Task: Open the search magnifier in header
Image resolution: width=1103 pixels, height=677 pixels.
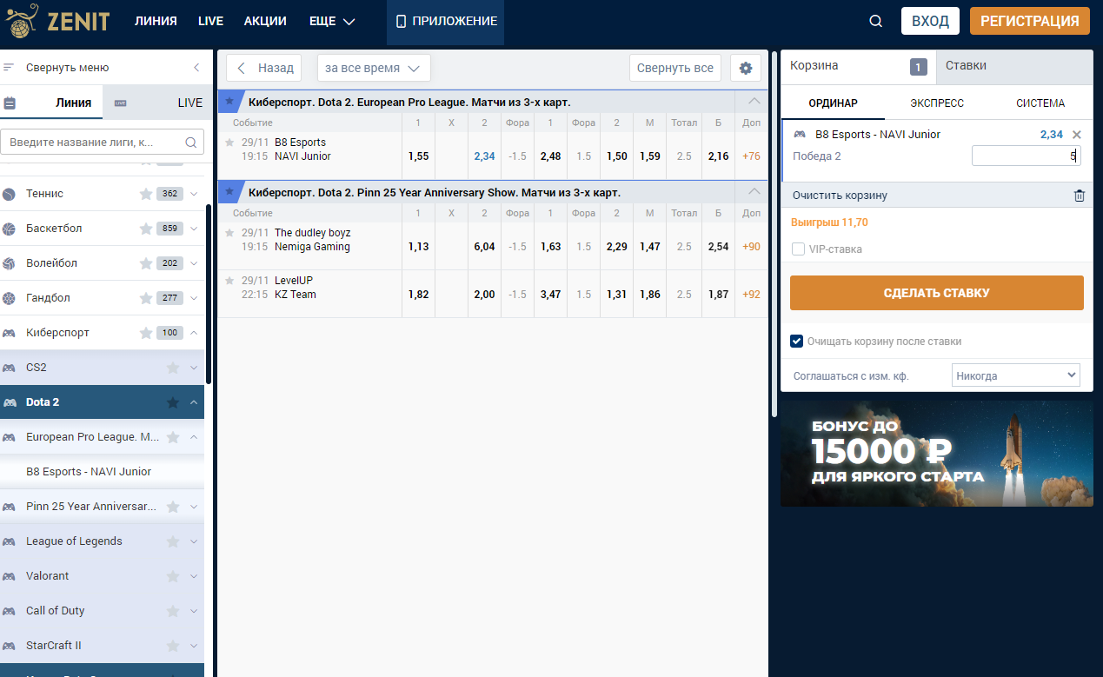Action: [875, 22]
